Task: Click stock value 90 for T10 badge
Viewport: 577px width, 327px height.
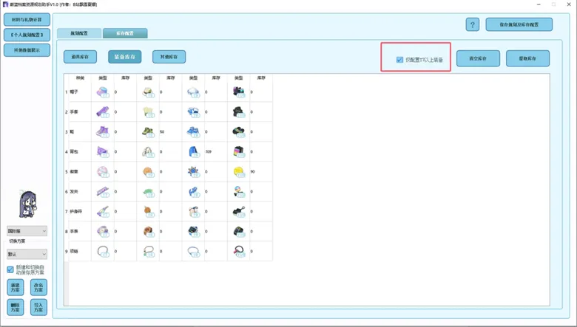Action: (252, 171)
